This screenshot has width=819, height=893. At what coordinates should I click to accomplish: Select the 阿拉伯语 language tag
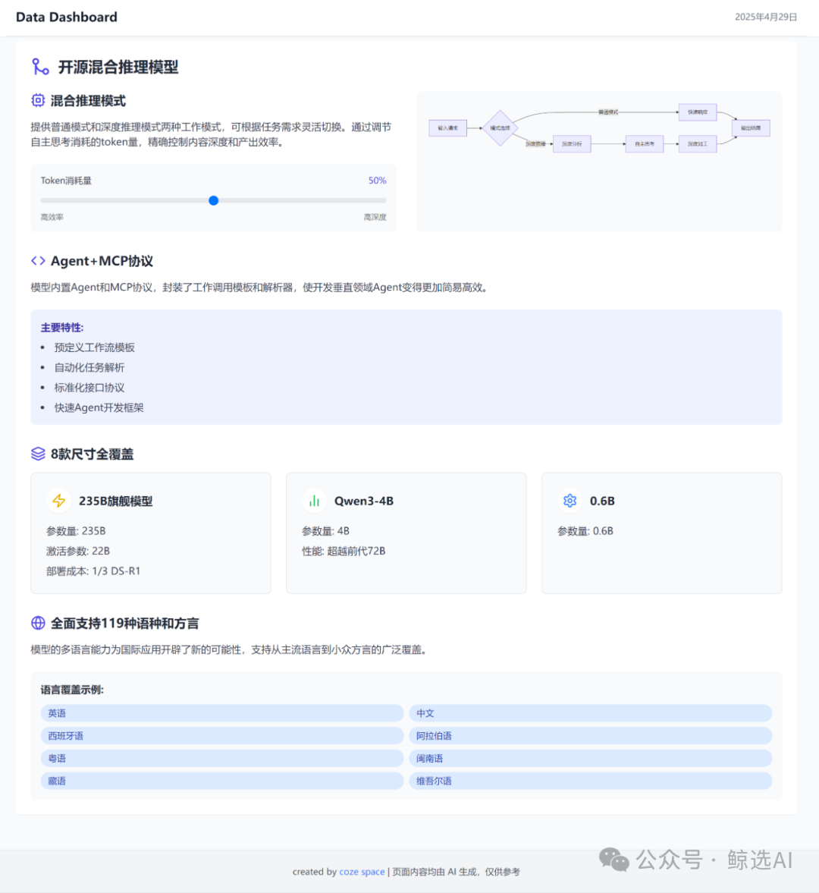click(590, 736)
